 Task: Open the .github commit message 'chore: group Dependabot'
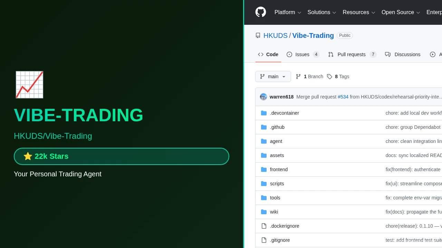click(414, 127)
